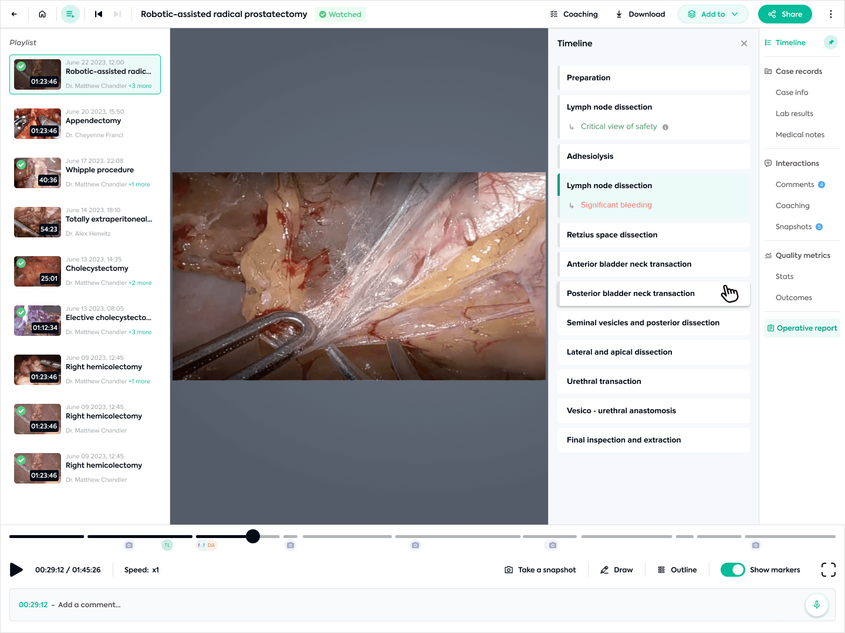
Task: Jump to Lateral and apical dissection
Action: tap(654, 352)
